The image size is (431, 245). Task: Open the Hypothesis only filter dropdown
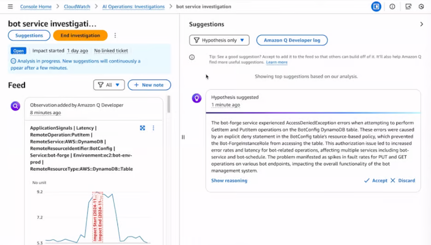(x=219, y=41)
